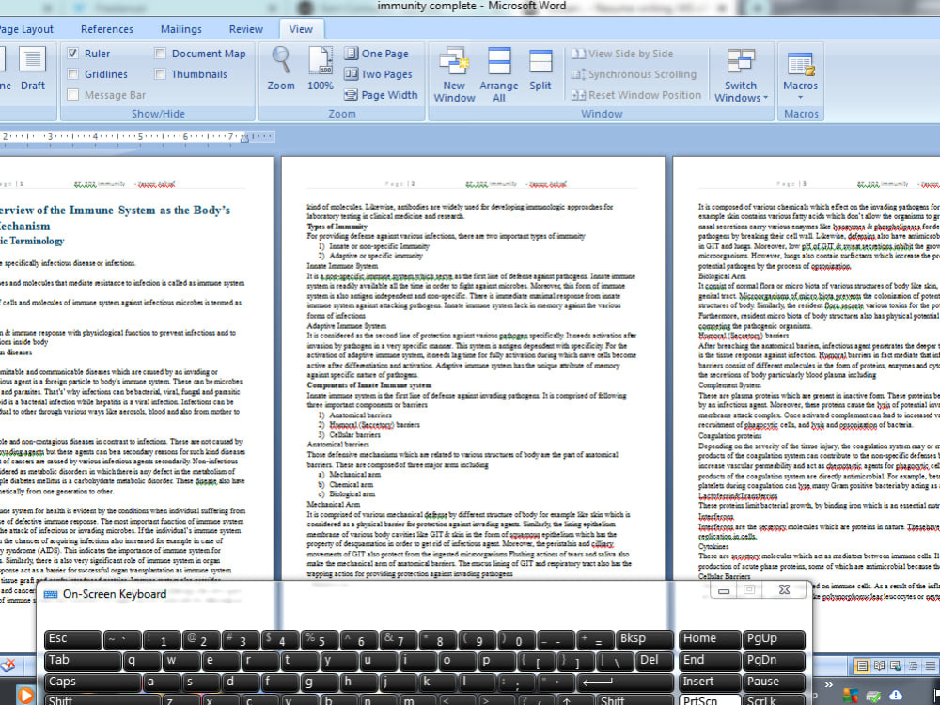The width and height of the screenshot is (940, 705).
Task: Click 'Types of Immunity' heading on page 2
Action: [337, 227]
